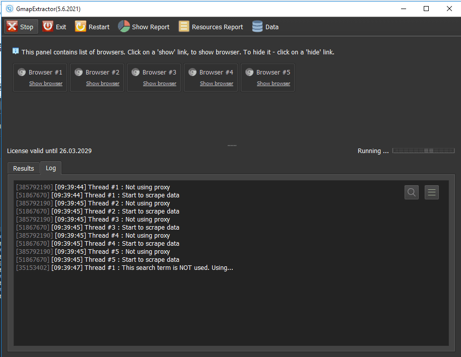Click the red X Stop icon

12,27
